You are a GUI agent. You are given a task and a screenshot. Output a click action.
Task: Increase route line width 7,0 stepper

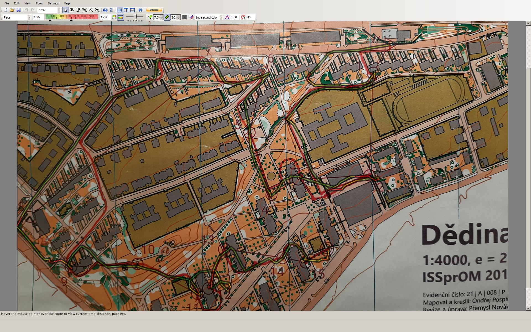(x=161, y=16)
